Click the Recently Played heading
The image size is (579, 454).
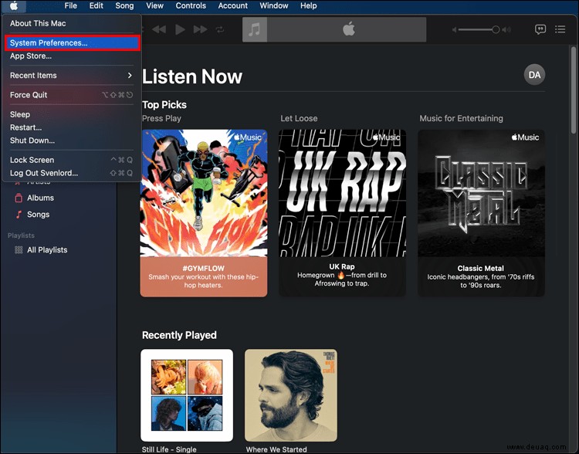click(179, 335)
